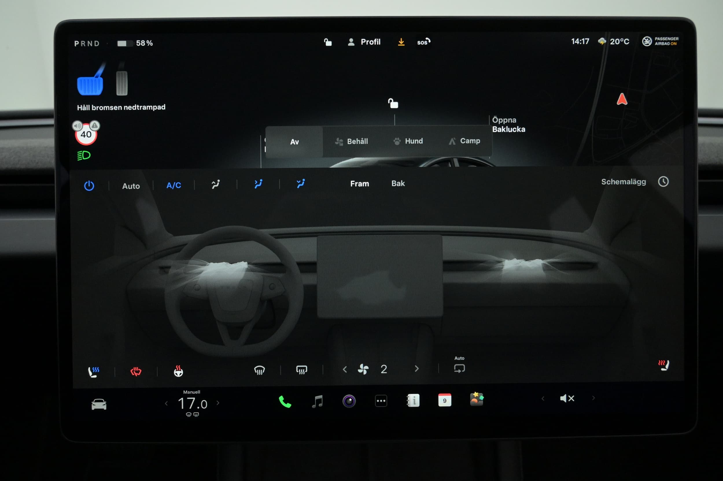Tap the speed limit sound warning icon

[x=77, y=126]
